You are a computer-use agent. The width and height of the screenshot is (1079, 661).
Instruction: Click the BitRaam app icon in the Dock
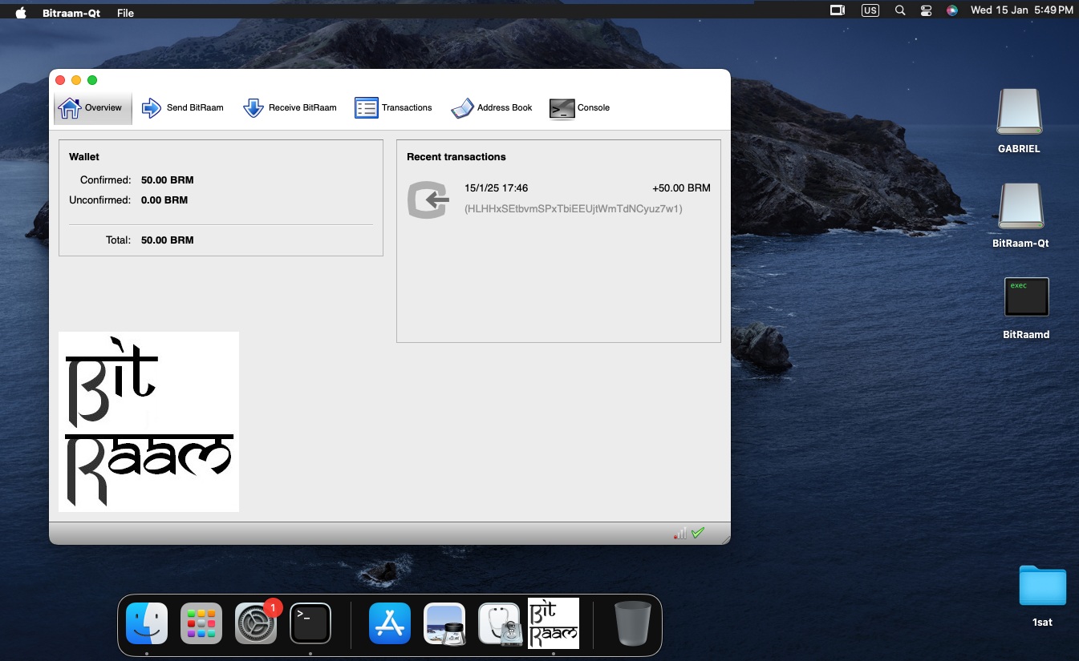coord(554,623)
